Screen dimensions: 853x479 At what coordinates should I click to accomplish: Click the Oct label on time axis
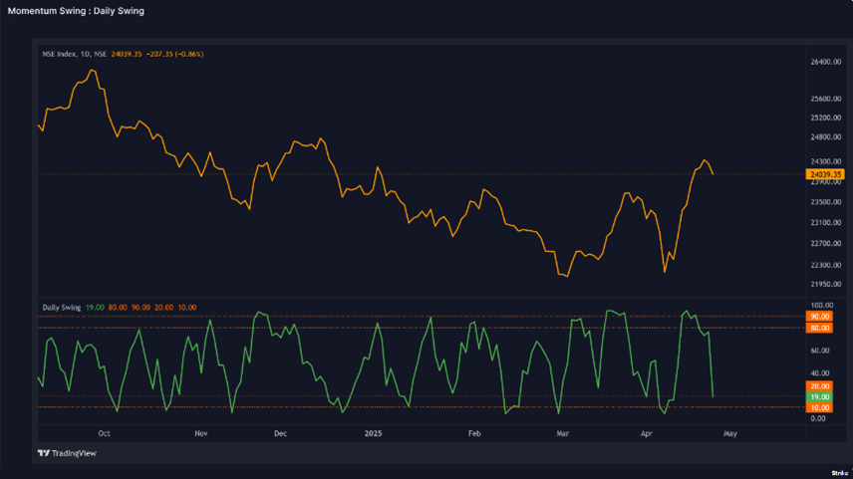click(104, 434)
